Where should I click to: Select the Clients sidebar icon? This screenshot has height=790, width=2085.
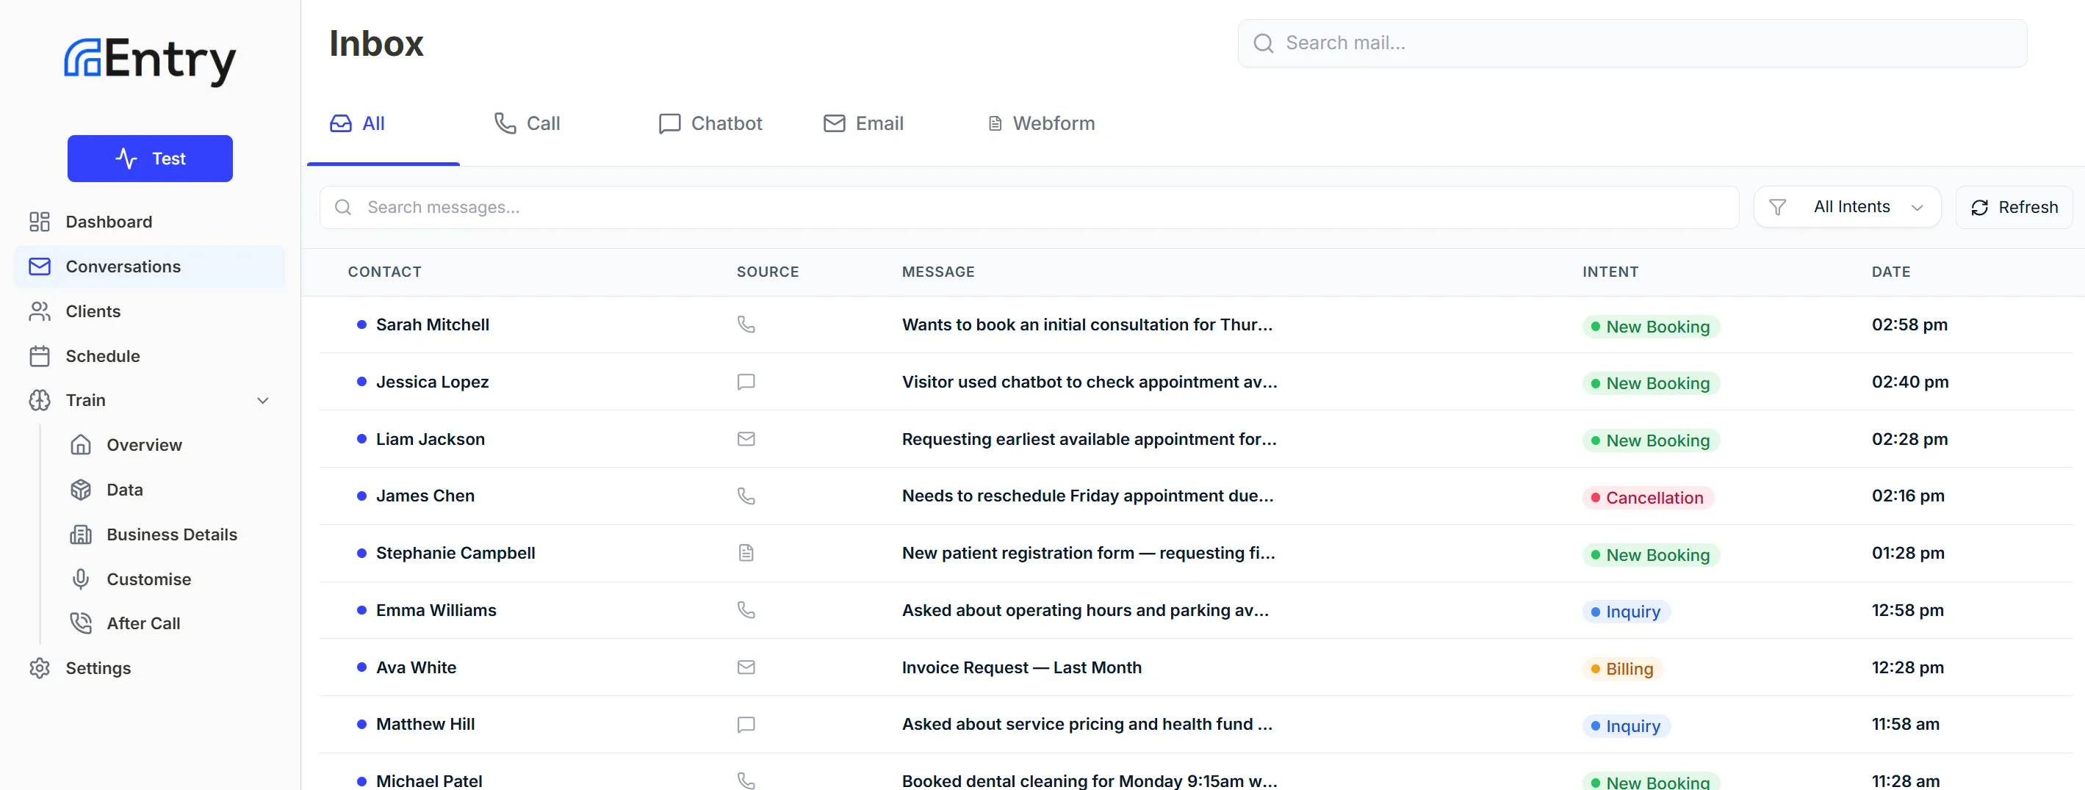click(x=40, y=311)
